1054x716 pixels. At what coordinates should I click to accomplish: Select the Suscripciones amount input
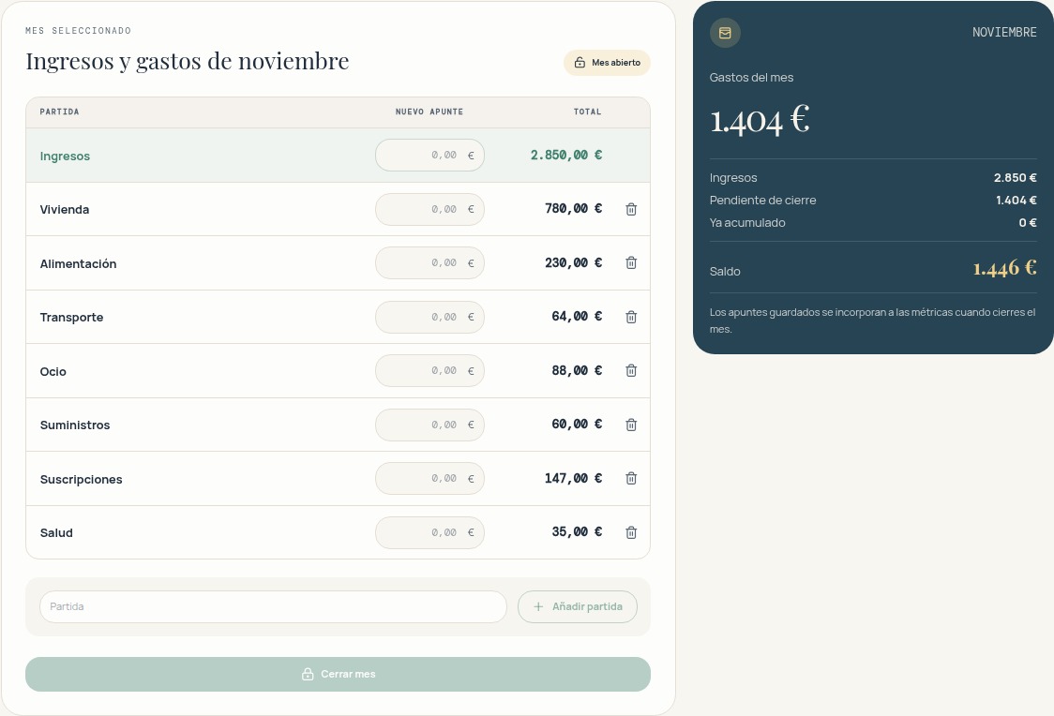click(x=429, y=478)
